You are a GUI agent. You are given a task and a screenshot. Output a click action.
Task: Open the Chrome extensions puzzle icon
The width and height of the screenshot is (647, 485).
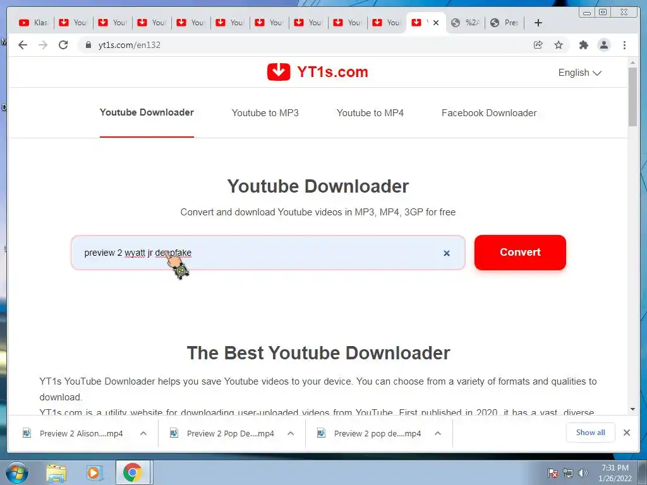click(x=583, y=45)
